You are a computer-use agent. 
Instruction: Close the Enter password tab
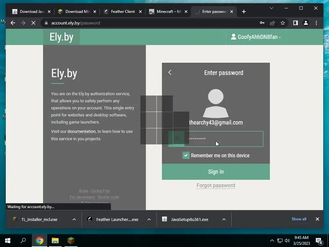click(x=231, y=12)
